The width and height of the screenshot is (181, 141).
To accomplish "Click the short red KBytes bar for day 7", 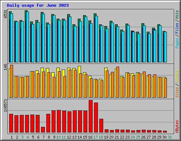I will pos(43,130).
